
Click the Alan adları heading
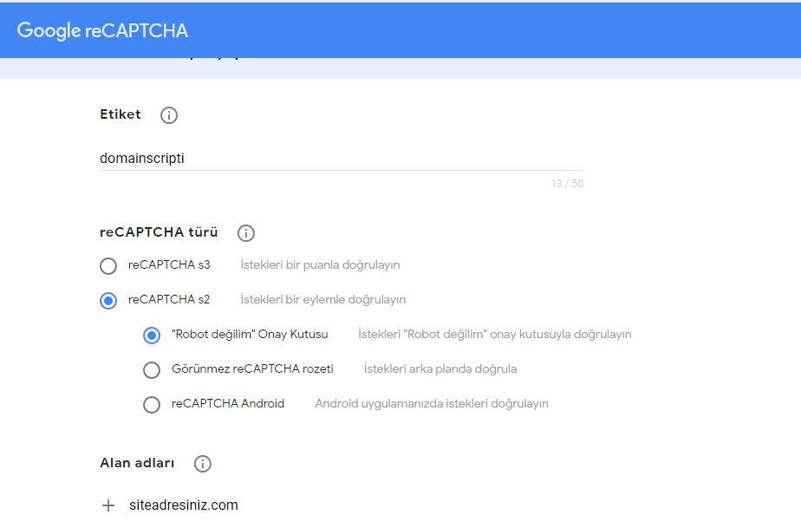tap(137, 463)
